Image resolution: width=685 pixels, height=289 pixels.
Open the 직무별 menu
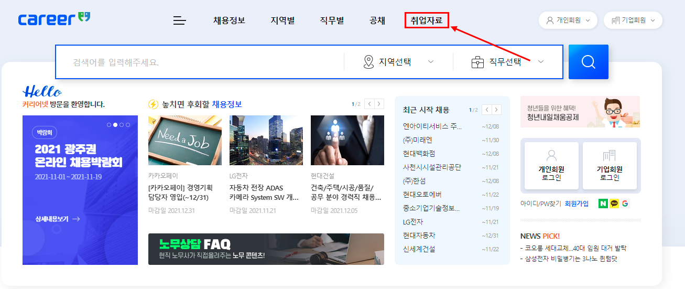332,20
